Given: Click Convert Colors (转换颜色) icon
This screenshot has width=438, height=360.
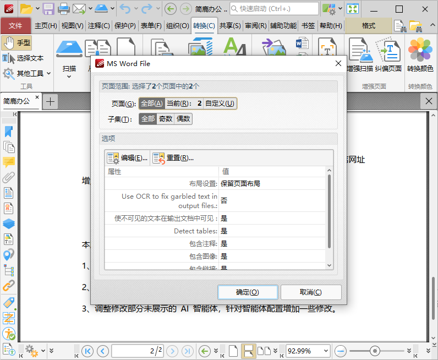Looking at the screenshot, I should [x=420, y=55].
